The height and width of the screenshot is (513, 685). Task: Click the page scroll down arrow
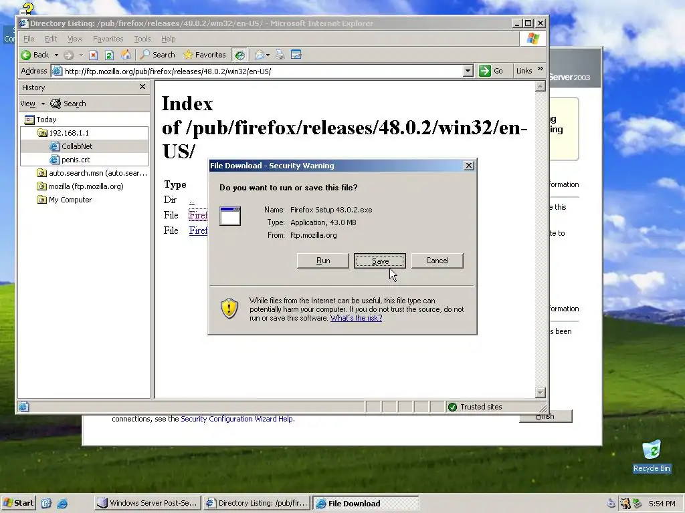coord(541,393)
